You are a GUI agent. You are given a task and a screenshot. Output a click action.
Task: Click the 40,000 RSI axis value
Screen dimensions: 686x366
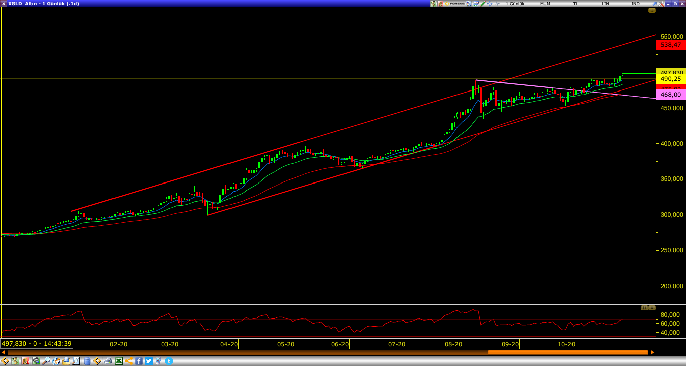[671, 333]
